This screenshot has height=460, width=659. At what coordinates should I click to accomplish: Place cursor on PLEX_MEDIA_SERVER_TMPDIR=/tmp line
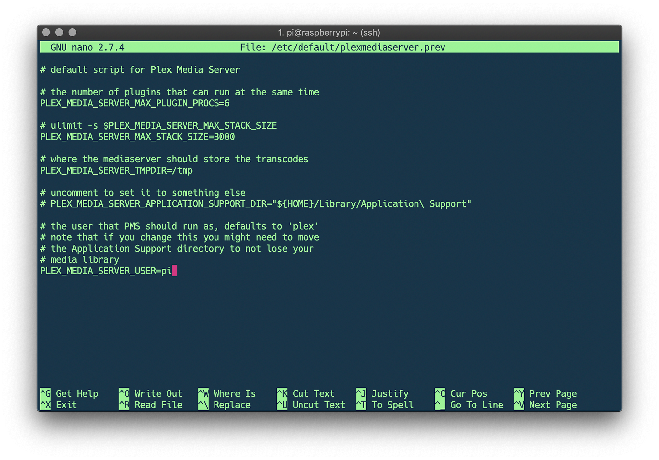116,170
